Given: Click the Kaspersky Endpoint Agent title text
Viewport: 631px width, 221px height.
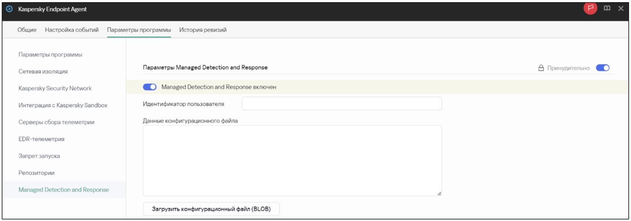Looking at the screenshot, I should click(x=52, y=9).
